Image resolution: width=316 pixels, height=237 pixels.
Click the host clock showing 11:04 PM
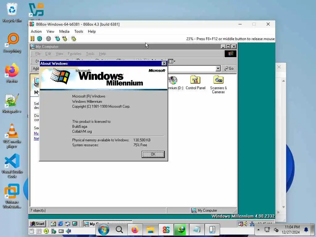[x=292, y=227]
